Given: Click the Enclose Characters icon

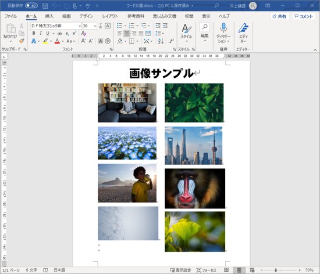Looking at the screenshot, I should (108, 41).
